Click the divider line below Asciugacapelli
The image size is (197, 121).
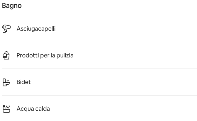(100, 42)
